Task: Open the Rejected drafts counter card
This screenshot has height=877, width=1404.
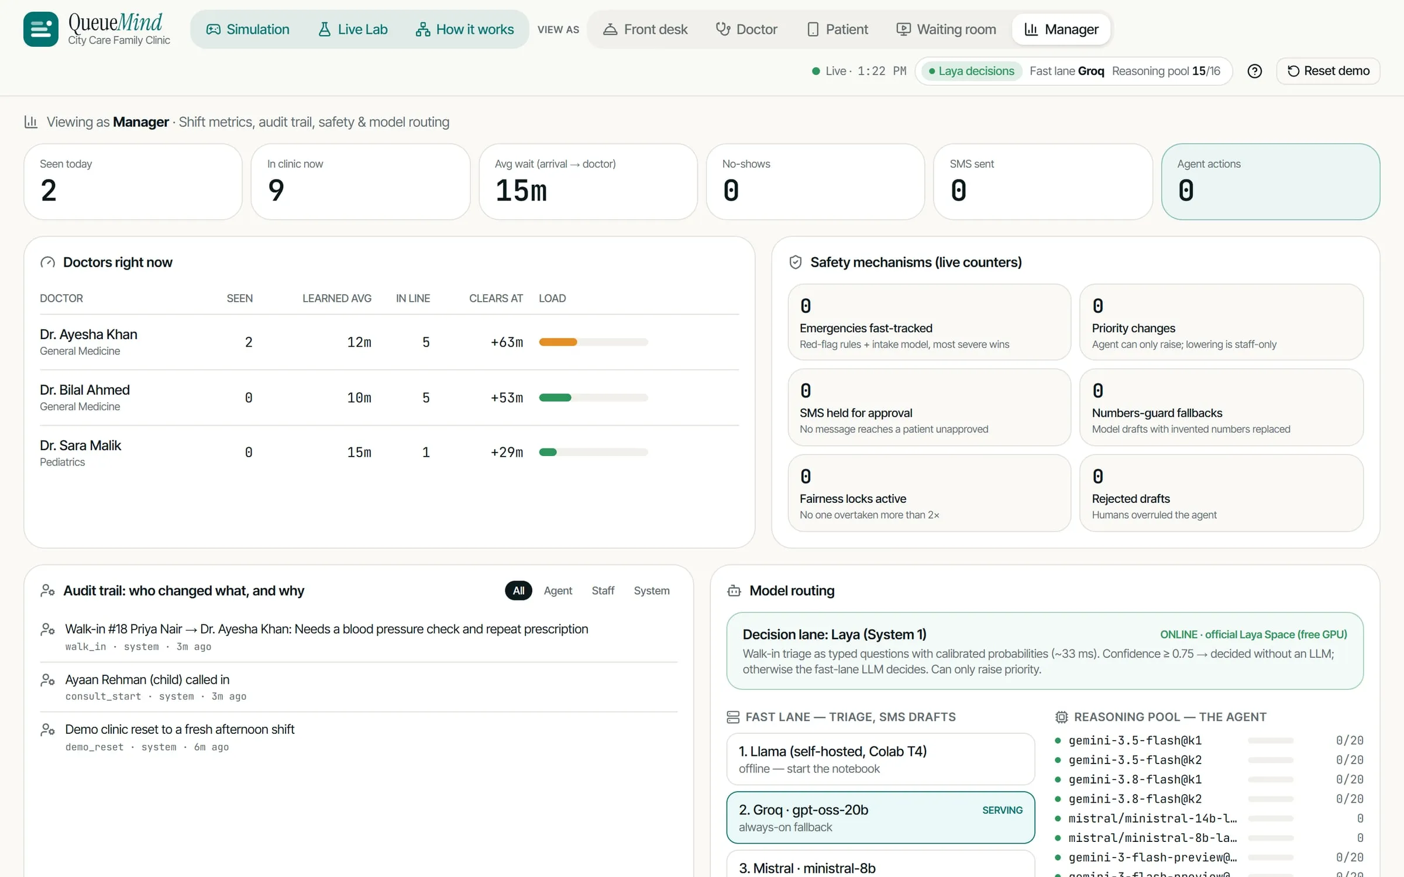Action: 1221,493
